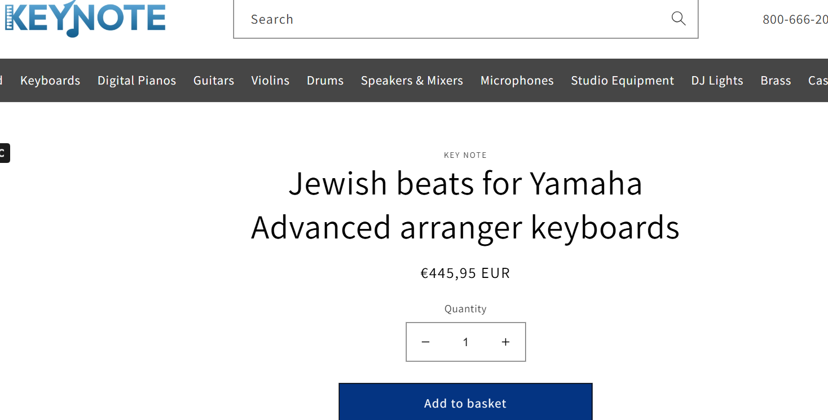The image size is (828, 420).
Task: Click the product title heading
Action: click(x=465, y=205)
